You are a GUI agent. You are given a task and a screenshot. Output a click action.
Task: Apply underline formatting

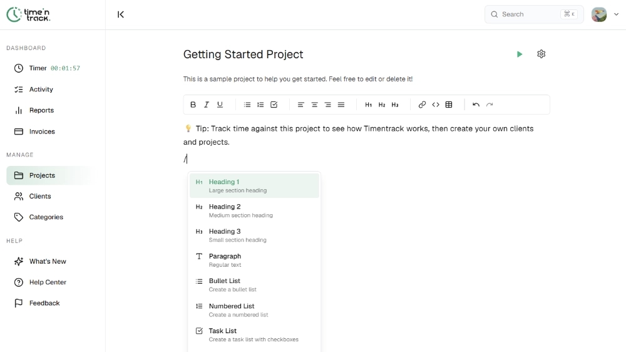220,105
